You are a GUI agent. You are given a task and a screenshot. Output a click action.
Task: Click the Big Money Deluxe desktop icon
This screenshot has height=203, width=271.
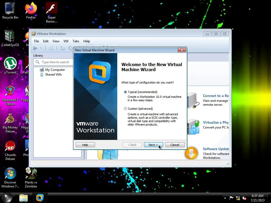[x=10, y=123]
